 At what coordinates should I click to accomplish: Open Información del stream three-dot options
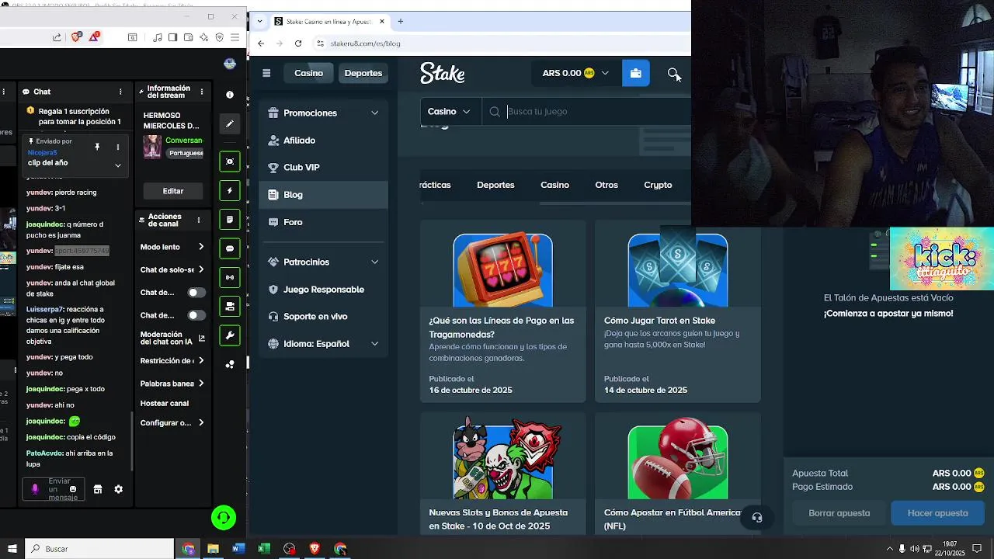[202, 92]
